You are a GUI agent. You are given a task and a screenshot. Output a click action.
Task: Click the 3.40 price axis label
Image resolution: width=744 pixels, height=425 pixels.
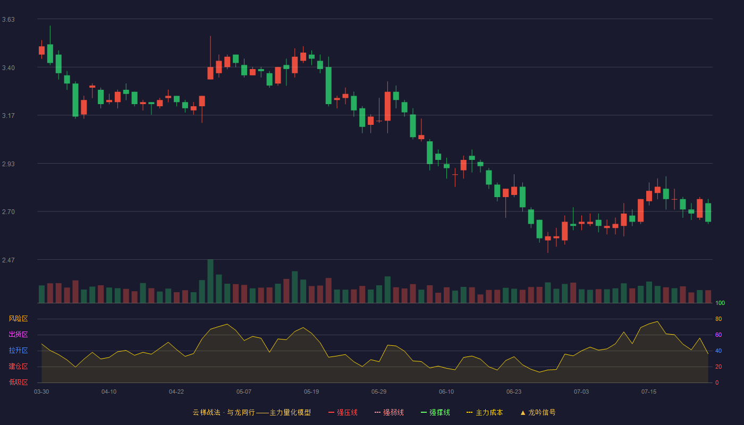tap(9, 68)
